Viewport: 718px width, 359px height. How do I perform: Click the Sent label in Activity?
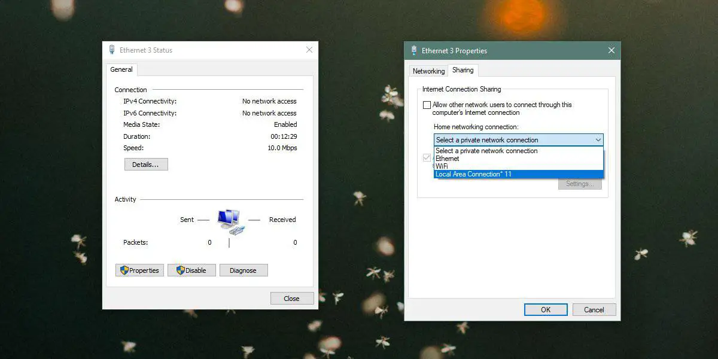pyautogui.click(x=187, y=220)
